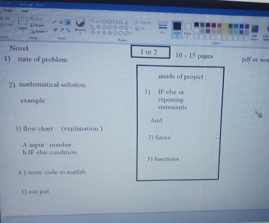Choose the Triangle shape

coord(126,22)
